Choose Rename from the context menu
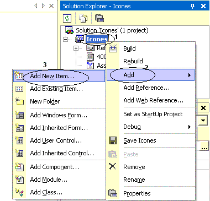 point(150,180)
